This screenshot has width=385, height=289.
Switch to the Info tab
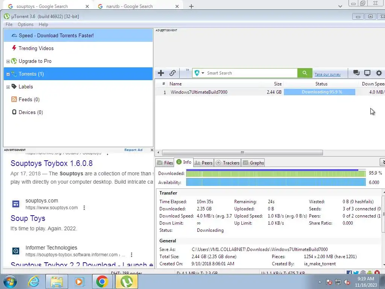[x=183, y=162]
